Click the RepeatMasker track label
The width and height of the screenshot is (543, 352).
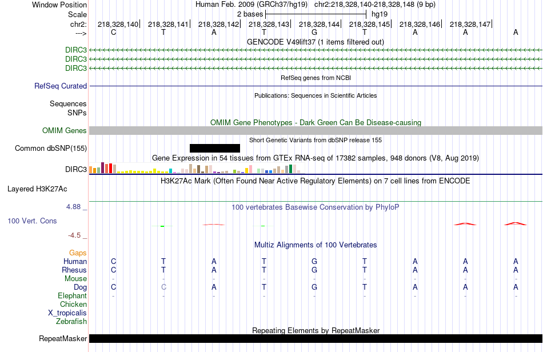click(63, 338)
